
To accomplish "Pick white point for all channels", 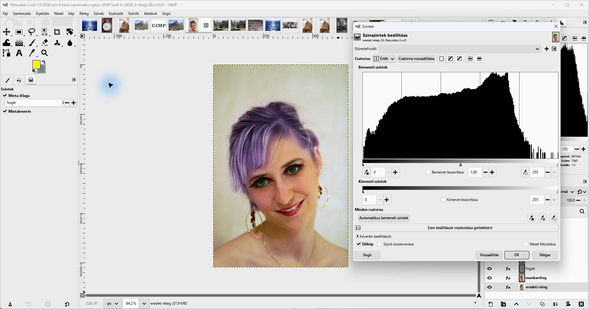I will click(553, 218).
